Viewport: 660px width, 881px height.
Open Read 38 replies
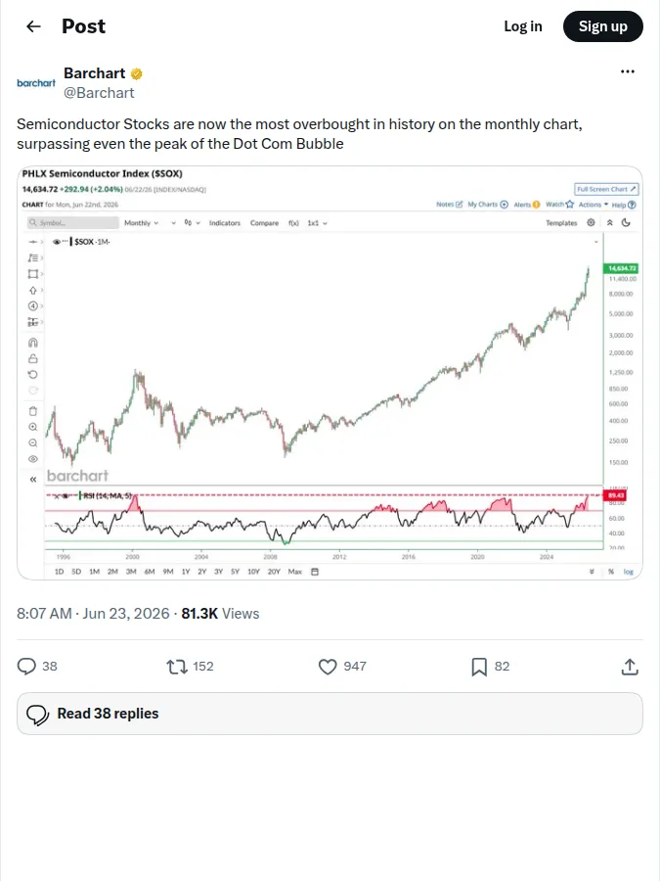pos(330,714)
